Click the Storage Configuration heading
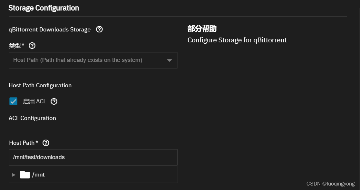Viewport: 360px width, 190px height. click(44, 8)
